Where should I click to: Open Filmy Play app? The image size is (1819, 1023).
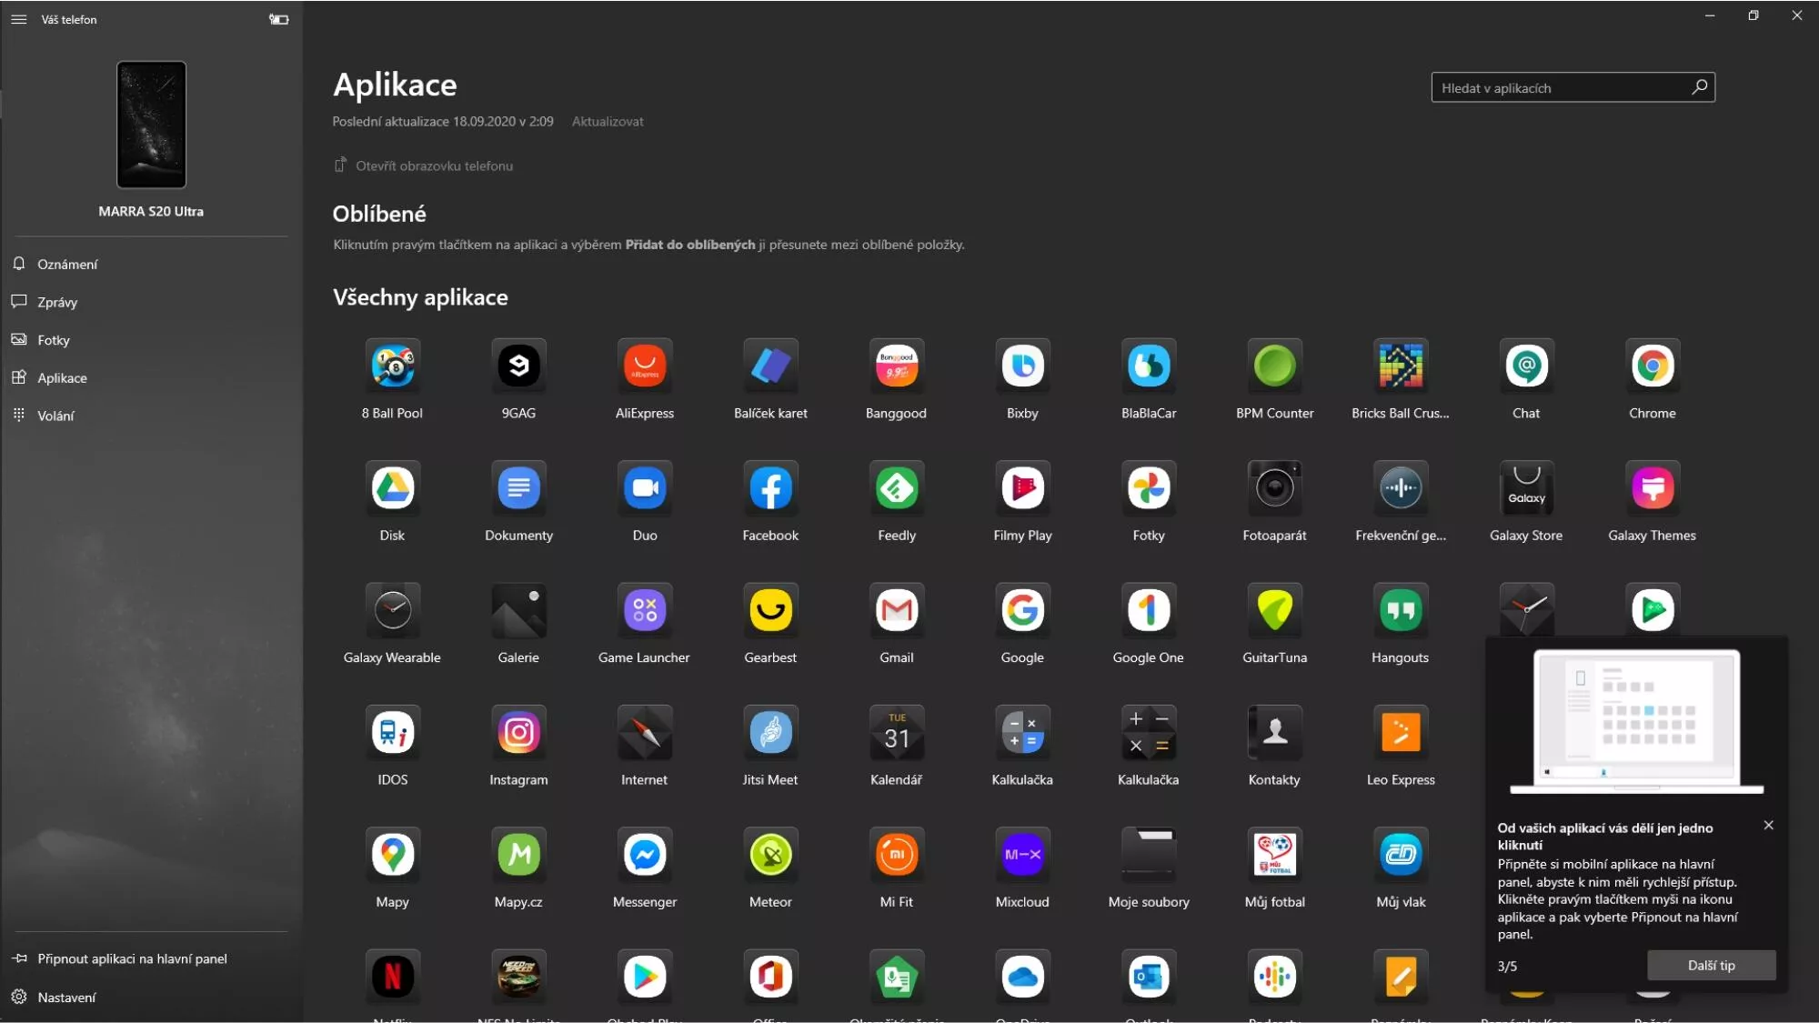point(1022,487)
